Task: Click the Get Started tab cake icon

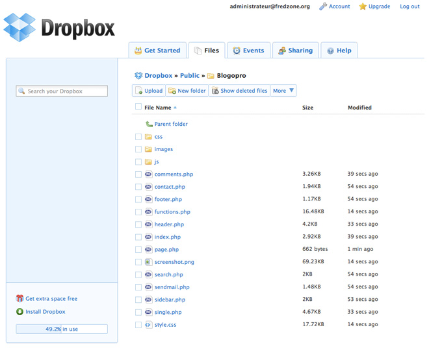Action: (x=138, y=50)
